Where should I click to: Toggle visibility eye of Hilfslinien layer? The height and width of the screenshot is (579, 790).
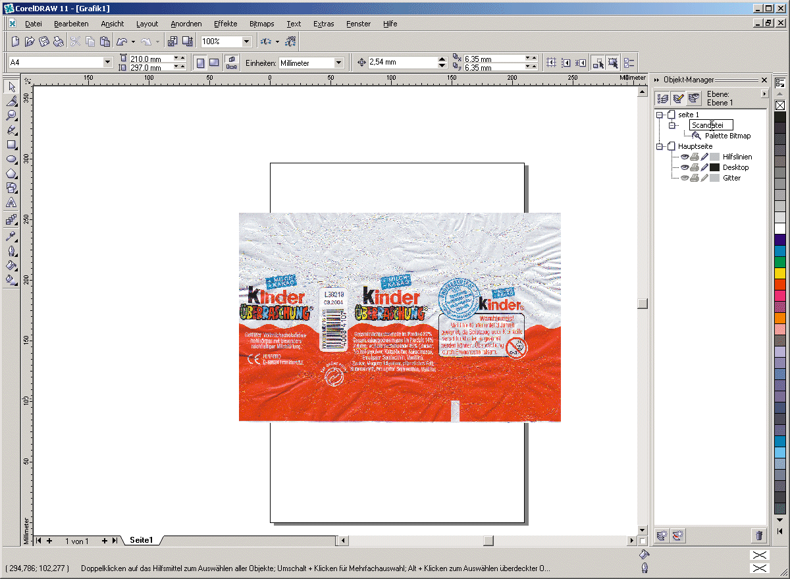685,157
